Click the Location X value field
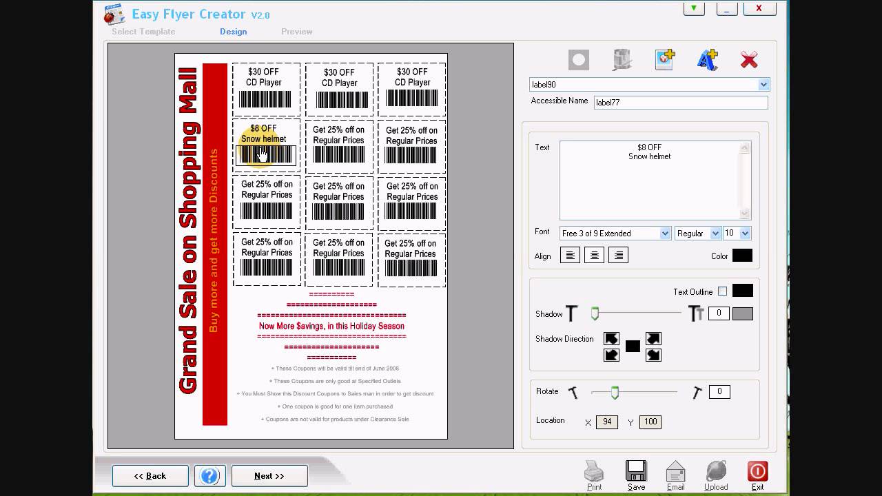The height and width of the screenshot is (496, 882). tap(607, 422)
